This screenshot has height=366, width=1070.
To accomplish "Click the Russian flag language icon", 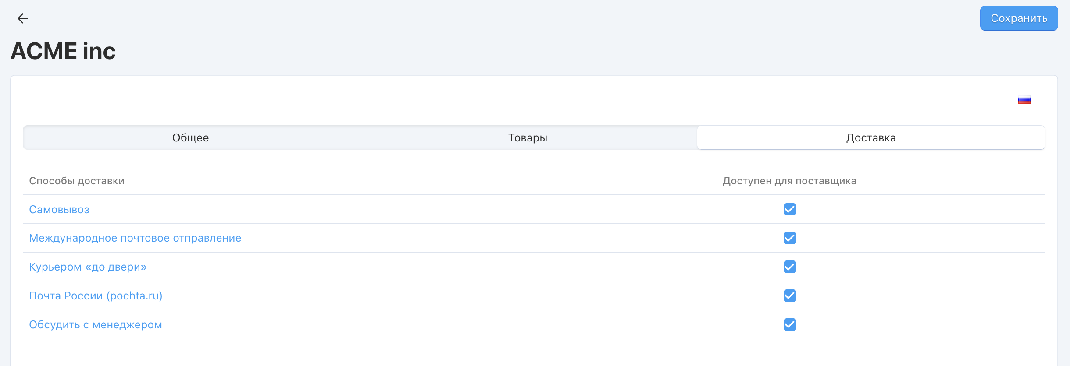I will 1024,100.
